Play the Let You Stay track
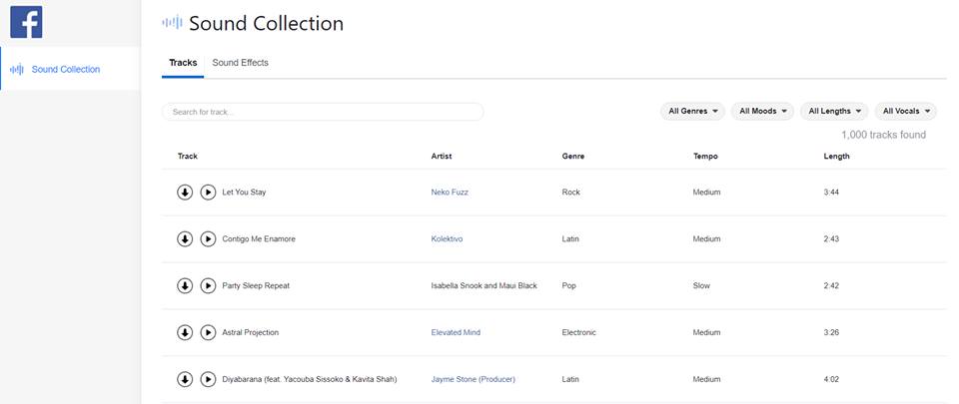This screenshot has width=959, height=404. [208, 193]
